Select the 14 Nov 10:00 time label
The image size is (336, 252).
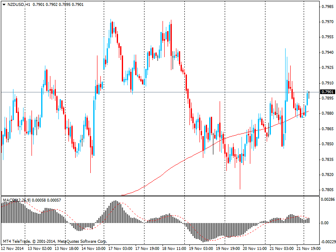point(93,249)
